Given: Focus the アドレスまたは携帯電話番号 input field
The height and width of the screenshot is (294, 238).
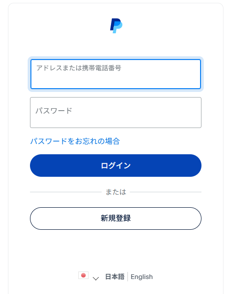Looking at the screenshot, I should coord(116,74).
